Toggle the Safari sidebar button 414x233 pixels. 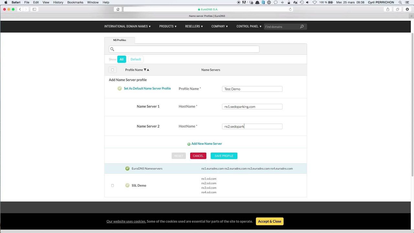pos(34,9)
